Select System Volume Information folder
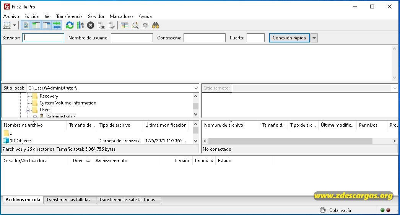This screenshot has width=400, height=215. coord(68,103)
